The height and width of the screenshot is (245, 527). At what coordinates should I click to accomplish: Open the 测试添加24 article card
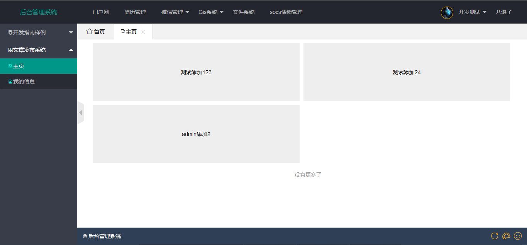(407, 72)
